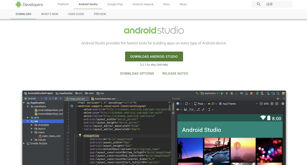Click the Profile gauge icon
The width and height of the screenshot is (307, 165).
pyautogui.click(x=242, y=93)
